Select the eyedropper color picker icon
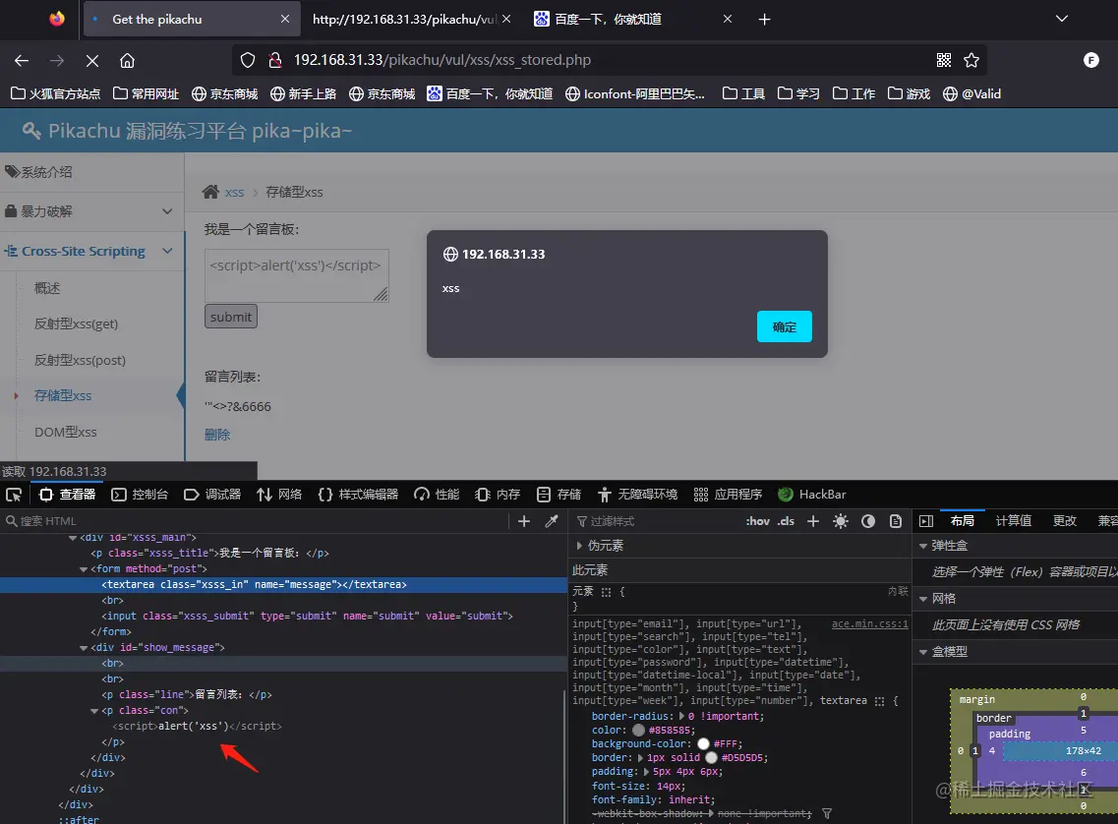 (x=552, y=521)
